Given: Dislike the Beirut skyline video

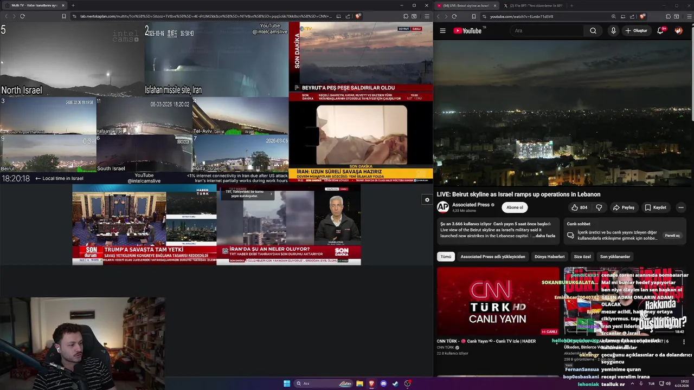Looking at the screenshot, I should pos(599,207).
